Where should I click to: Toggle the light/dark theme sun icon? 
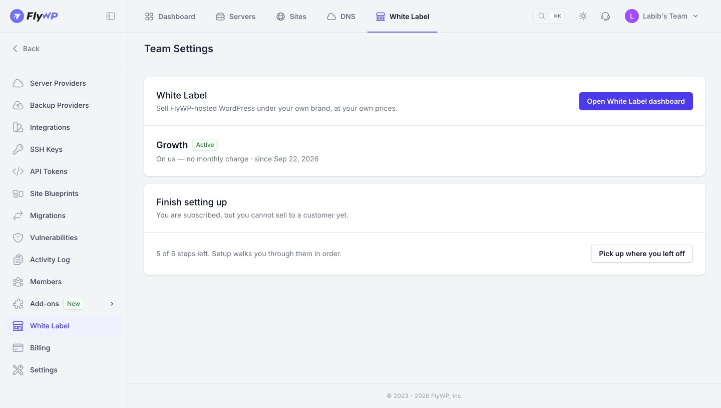583,16
